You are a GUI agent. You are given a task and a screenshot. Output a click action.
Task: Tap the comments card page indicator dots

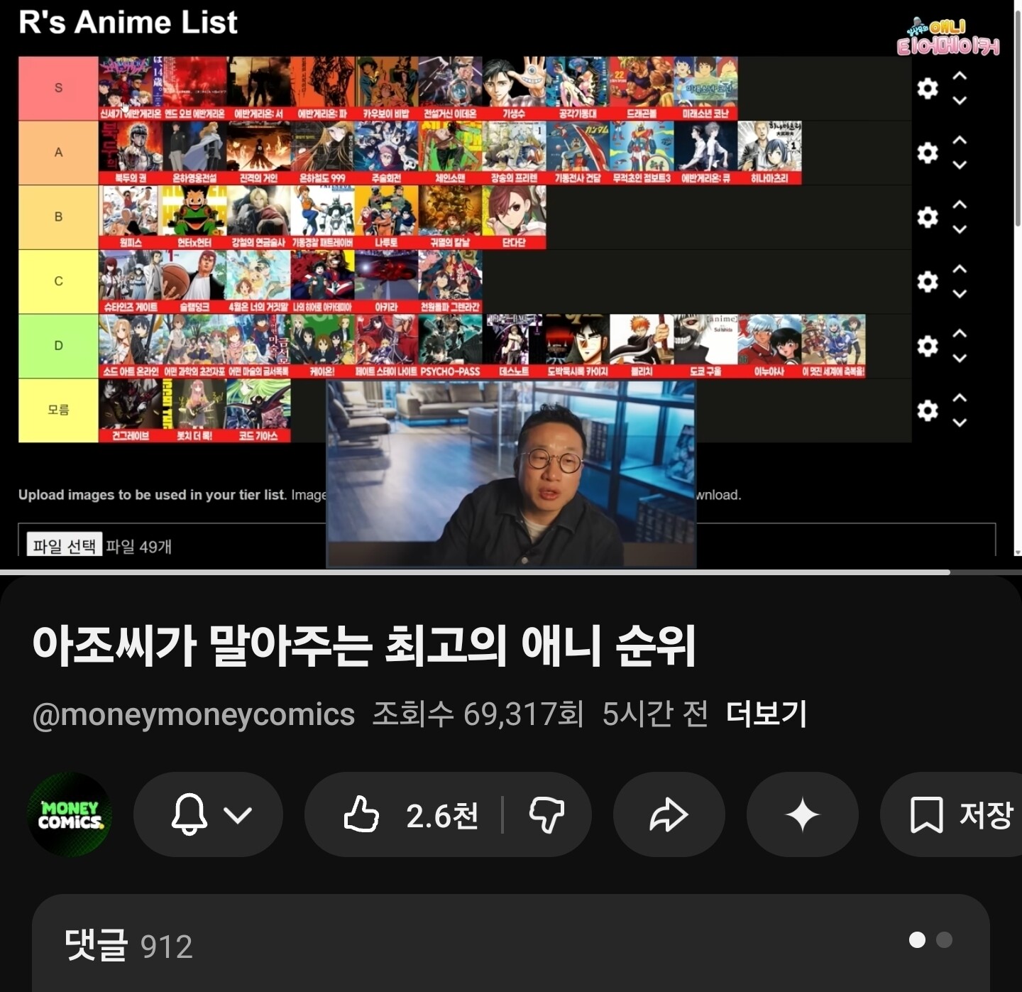coord(930,940)
